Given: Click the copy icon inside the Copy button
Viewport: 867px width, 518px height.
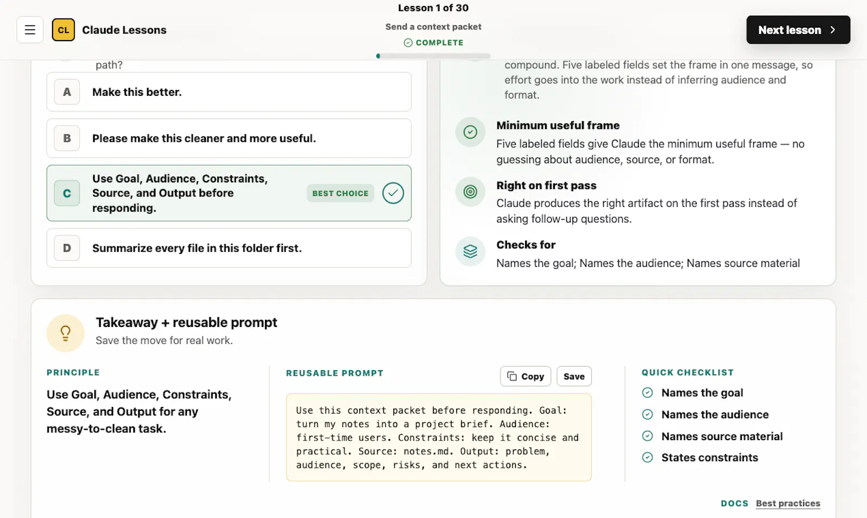Looking at the screenshot, I should [512, 376].
